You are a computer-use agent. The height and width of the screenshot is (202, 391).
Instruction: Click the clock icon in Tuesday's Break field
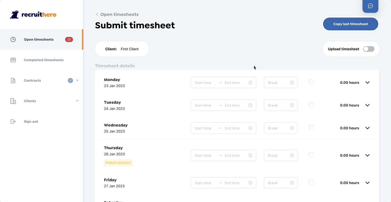pos(292,105)
